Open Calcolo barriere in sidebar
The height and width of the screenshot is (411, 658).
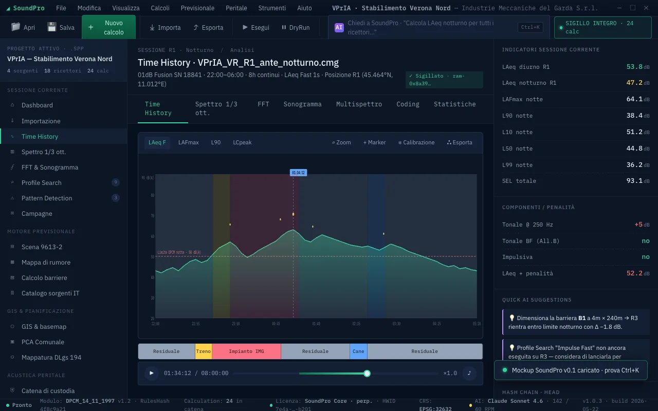pyautogui.click(x=63, y=277)
